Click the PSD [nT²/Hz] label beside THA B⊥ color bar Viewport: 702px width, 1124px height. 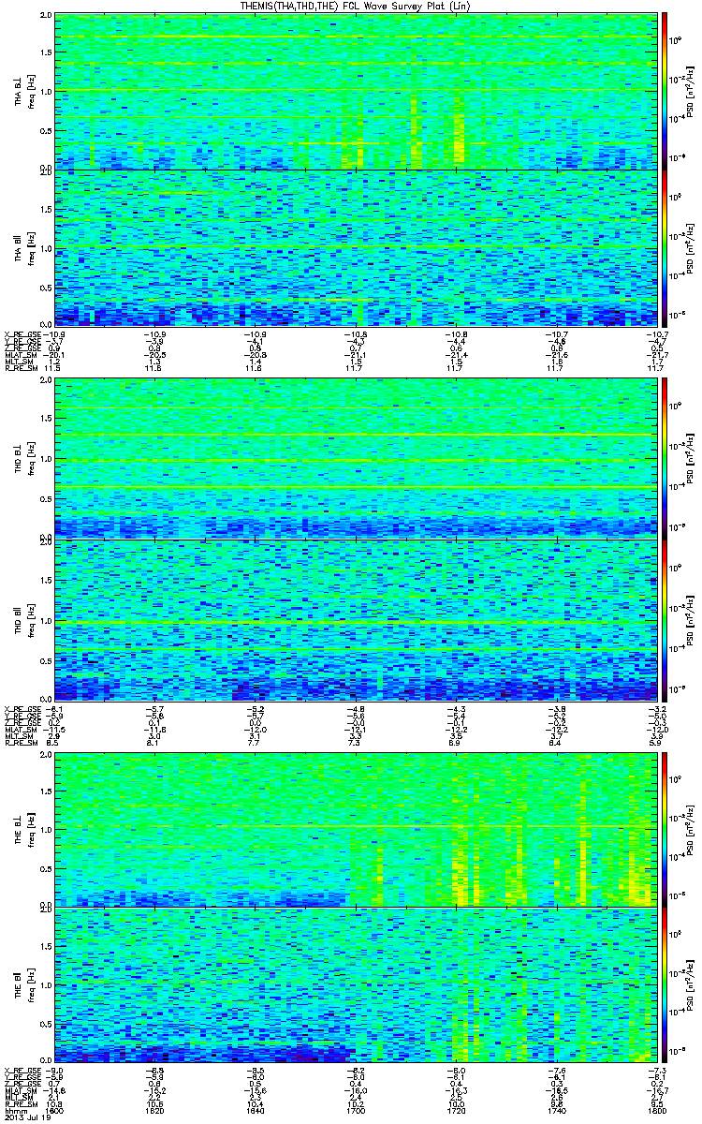coord(691,90)
